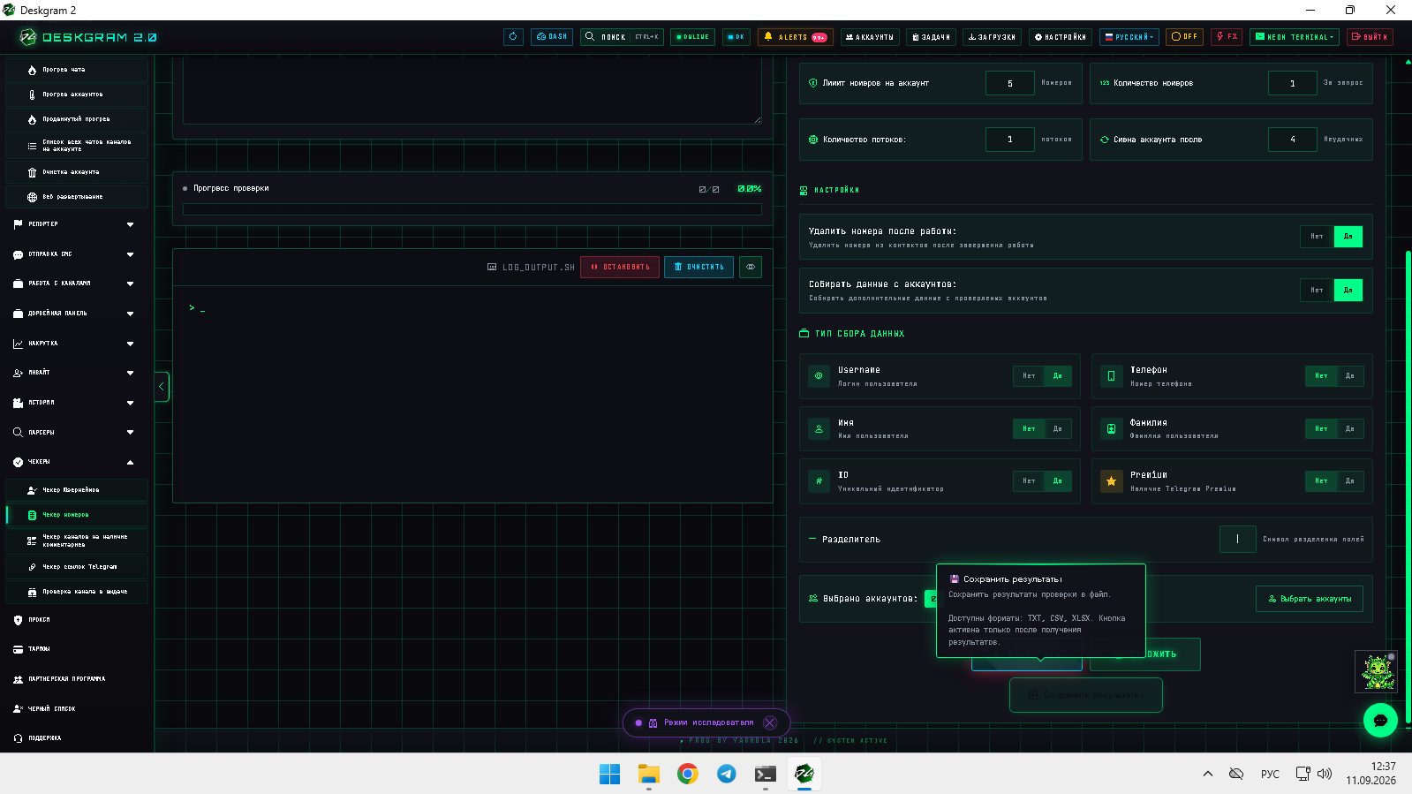Click the FX effects button

tap(1227, 37)
